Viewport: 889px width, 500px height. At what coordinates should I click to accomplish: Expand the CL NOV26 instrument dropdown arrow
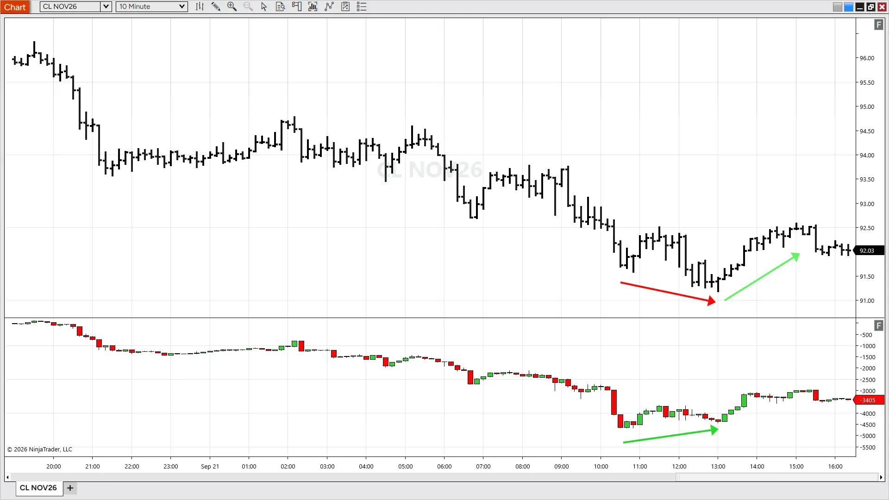coord(106,6)
